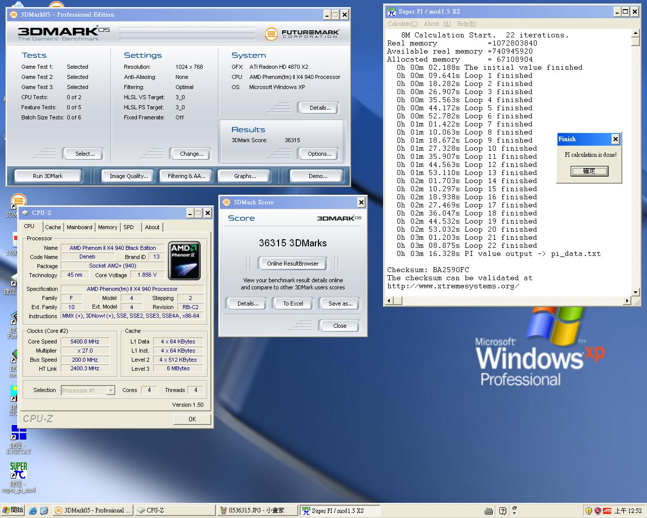Click the CPU-Z title bar icon

point(25,213)
